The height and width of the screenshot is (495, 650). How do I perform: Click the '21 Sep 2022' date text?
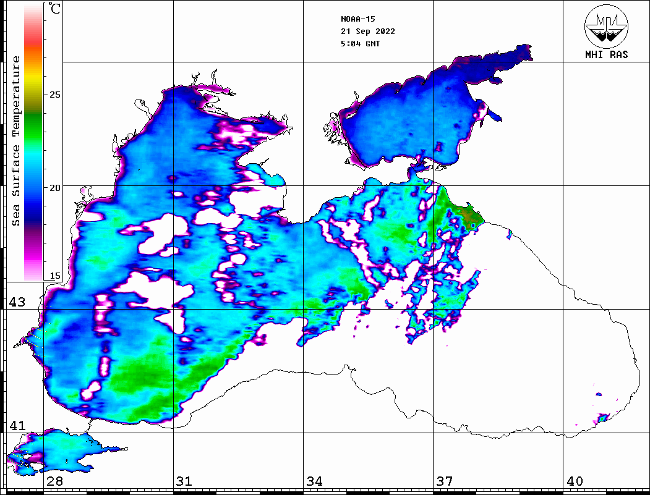tap(368, 32)
